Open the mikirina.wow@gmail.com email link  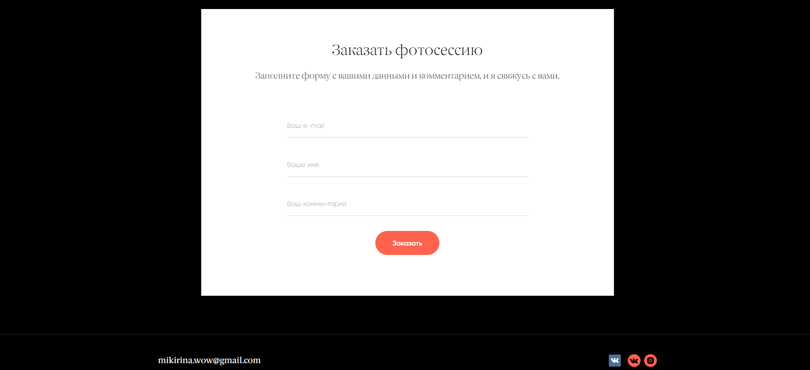pyautogui.click(x=209, y=360)
